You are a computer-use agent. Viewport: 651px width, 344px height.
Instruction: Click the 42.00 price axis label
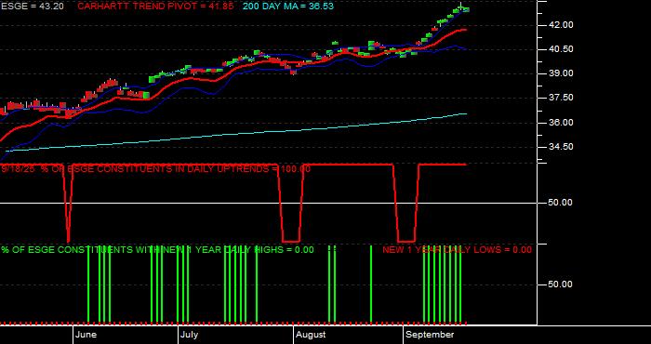coord(562,25)
